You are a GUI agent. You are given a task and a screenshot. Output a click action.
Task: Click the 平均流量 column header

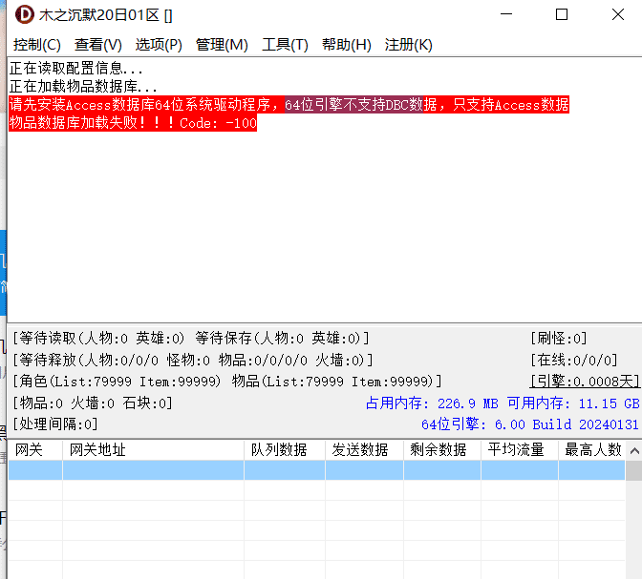tap(517, 449)
